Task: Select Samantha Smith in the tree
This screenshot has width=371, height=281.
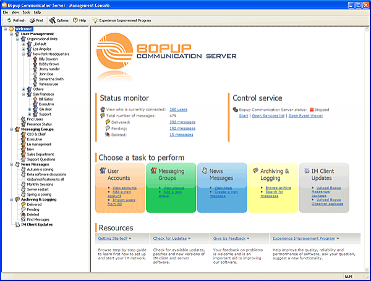Action: (51, 79)
